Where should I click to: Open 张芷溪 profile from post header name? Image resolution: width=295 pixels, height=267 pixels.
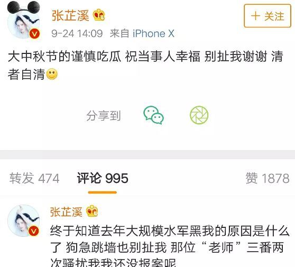click(x=70, y=15)
